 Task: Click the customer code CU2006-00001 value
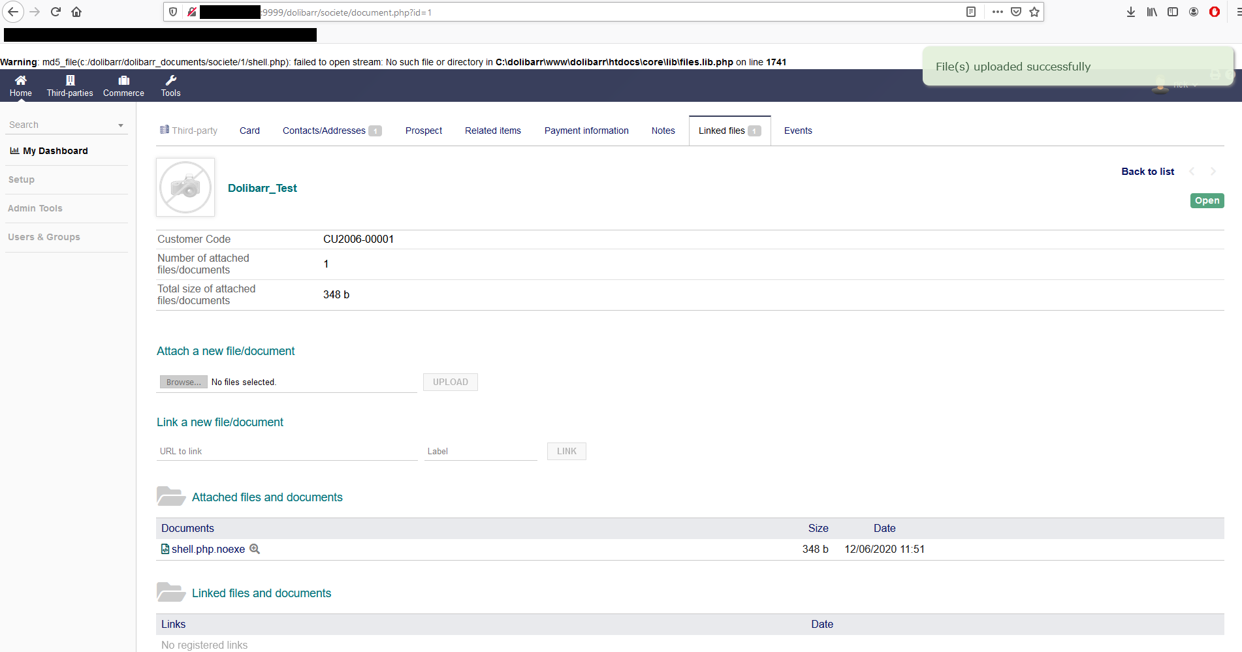pyautogui.click(x=358, y=239)
